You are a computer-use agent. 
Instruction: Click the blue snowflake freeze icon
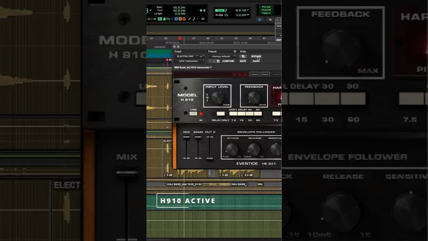click(177, 19)
